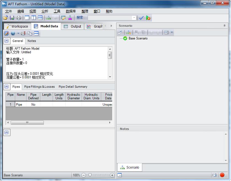Open dropdown arrow next to globe icon
231x181 pixels.
coord(18,33)
